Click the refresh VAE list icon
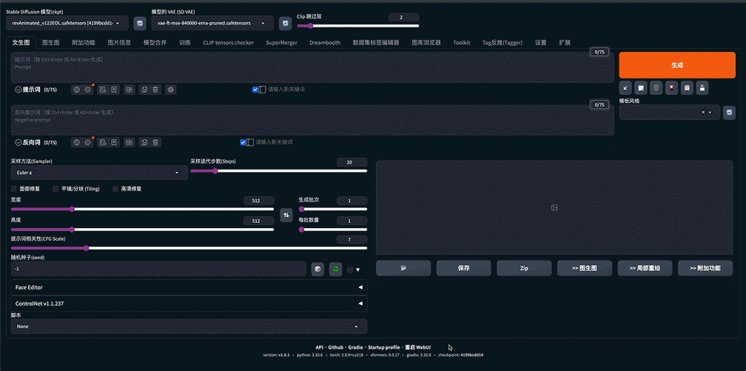746x371 pixels. click(285, 23)
